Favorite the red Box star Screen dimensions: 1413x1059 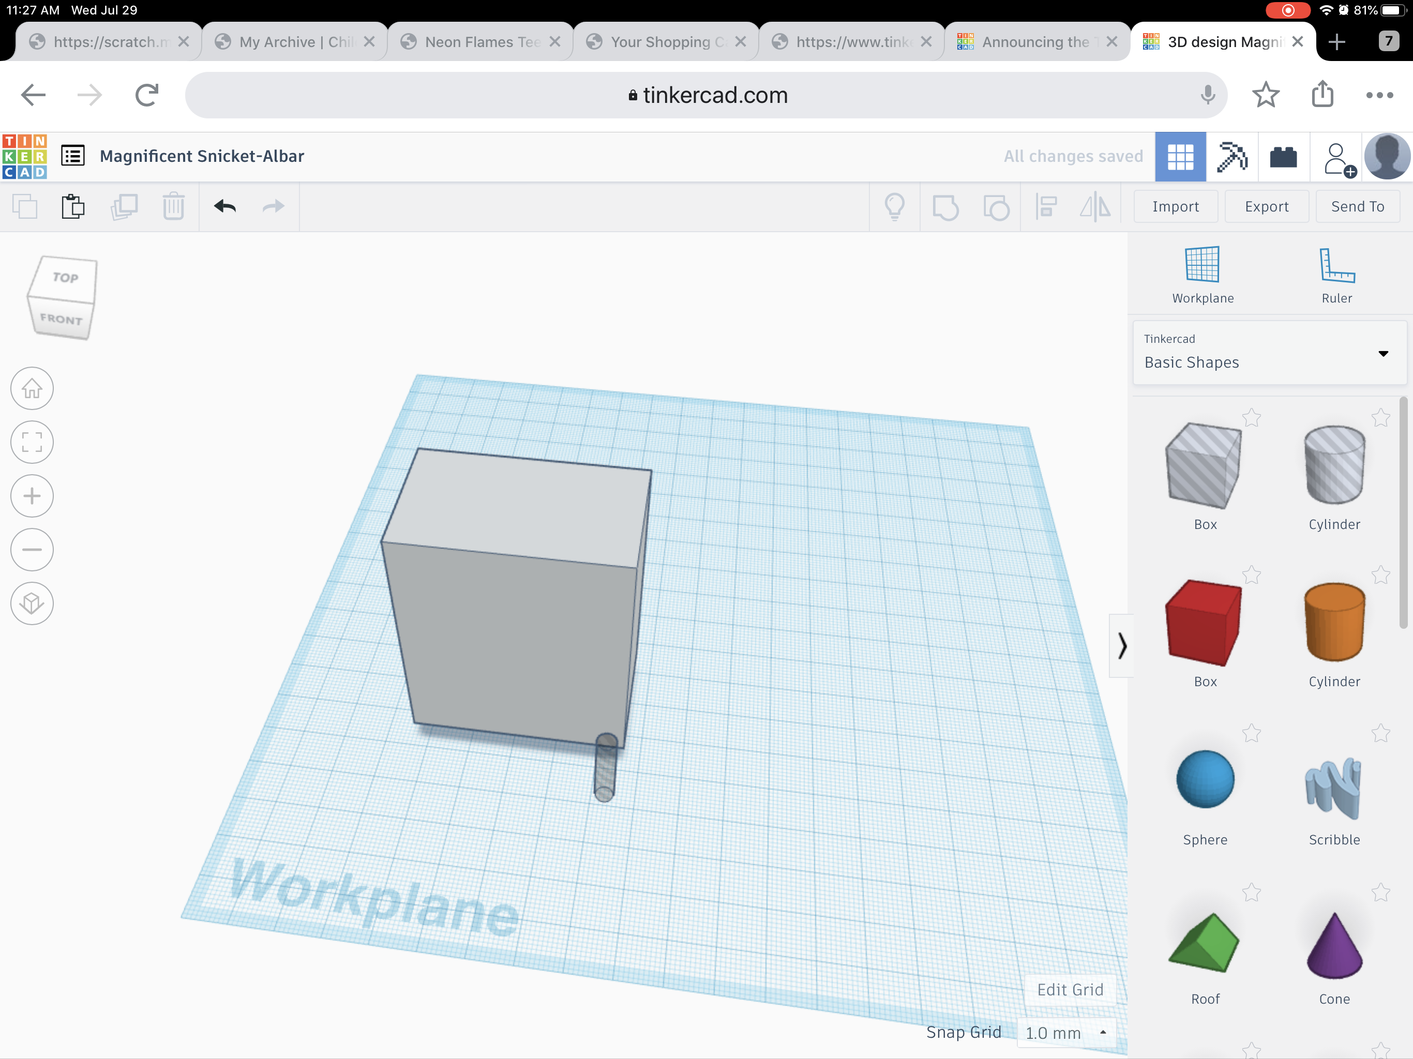tap(1252, 575)
